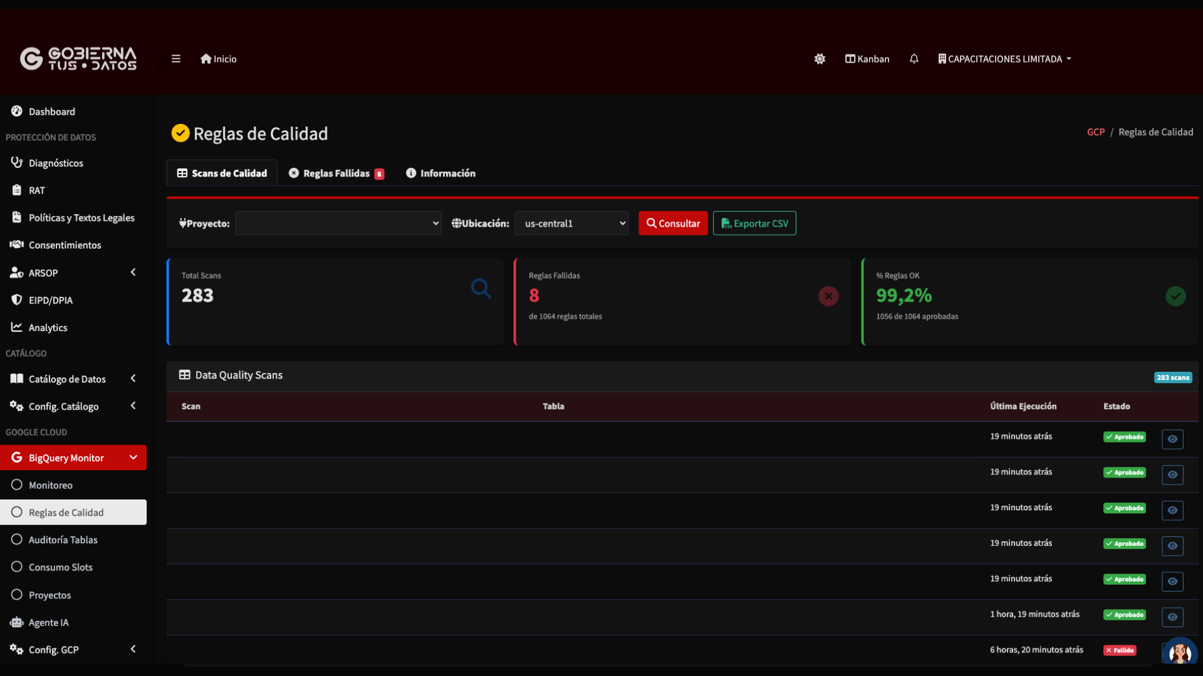This screenshot has height=676, width=1203.
Task: Select Diagnósticos in the sidebar
Action: coord(56,163)
